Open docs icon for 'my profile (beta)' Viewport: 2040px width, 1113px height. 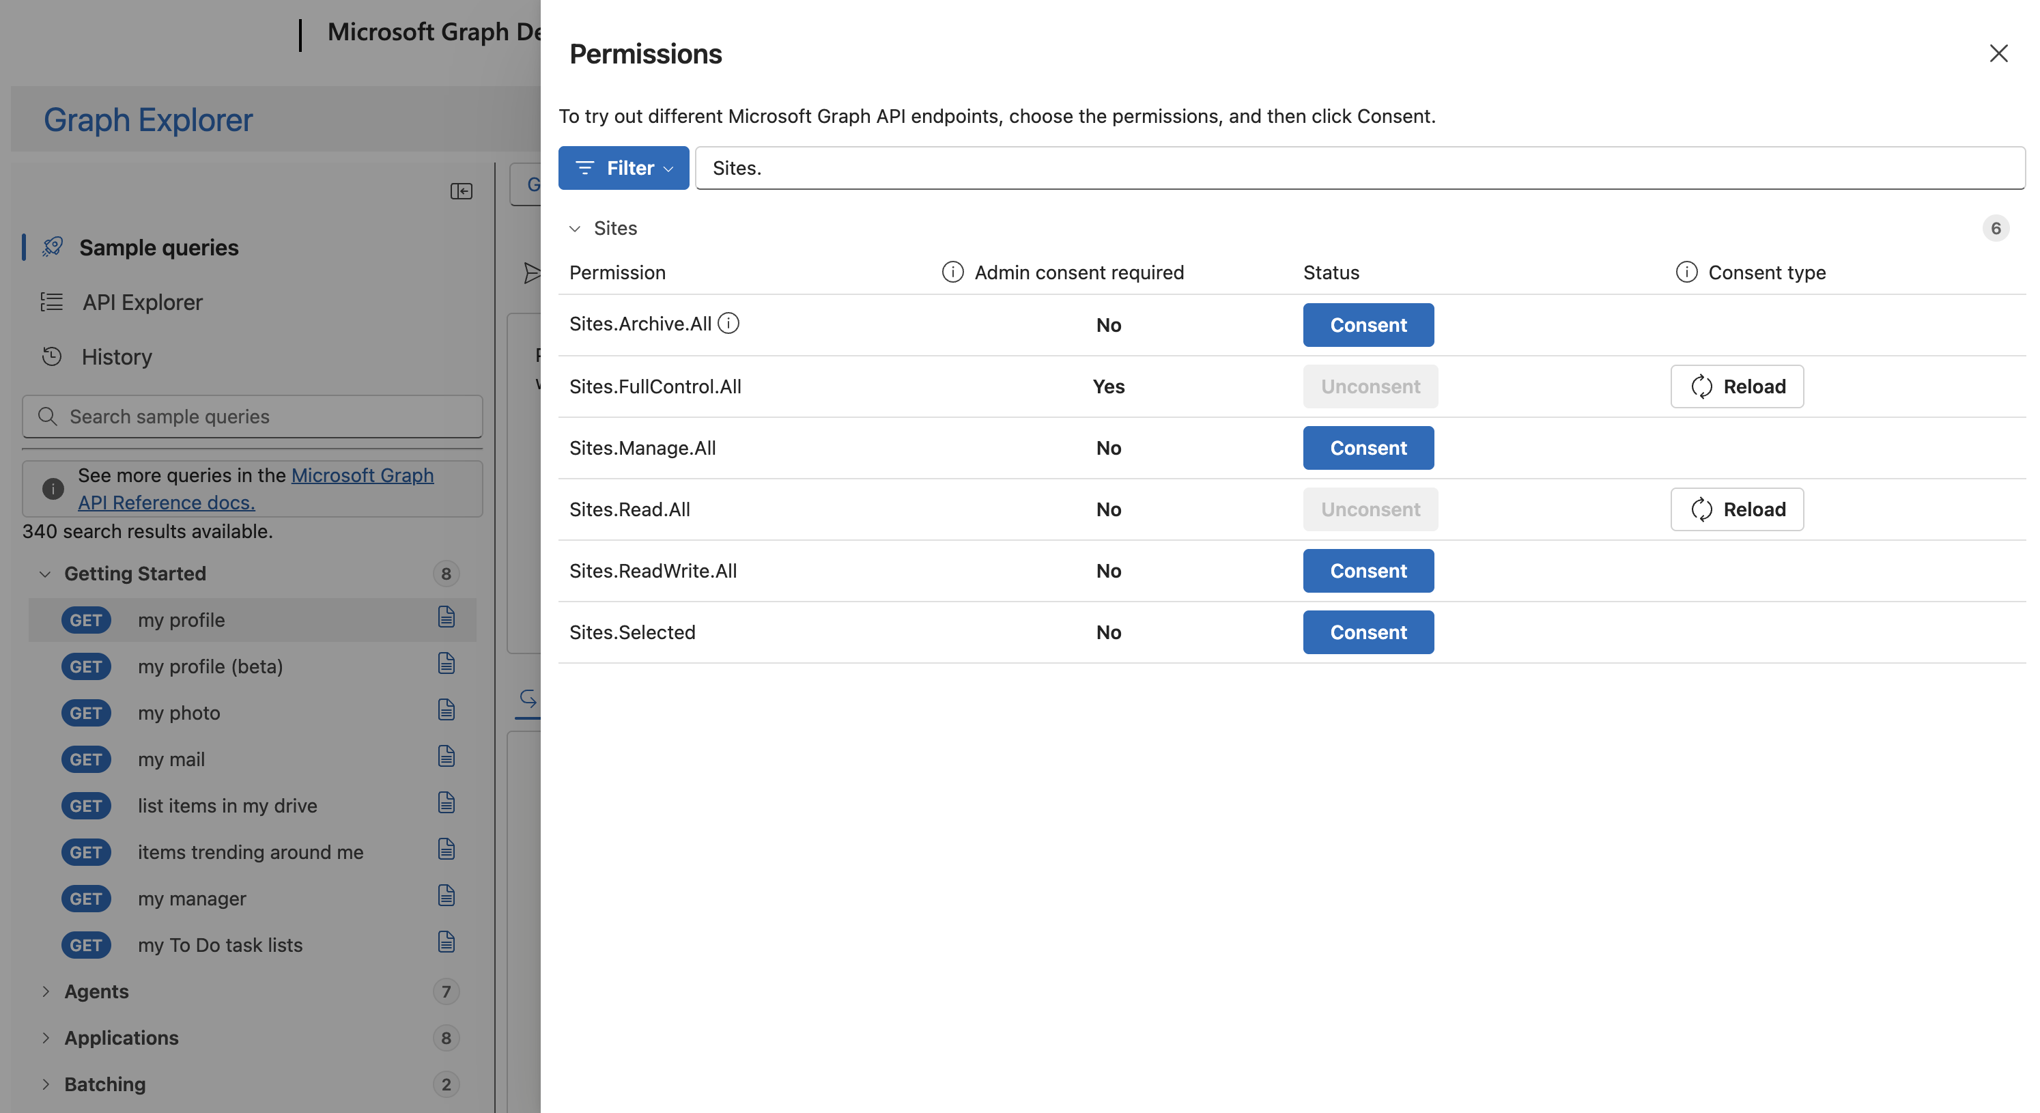point(446,664)
